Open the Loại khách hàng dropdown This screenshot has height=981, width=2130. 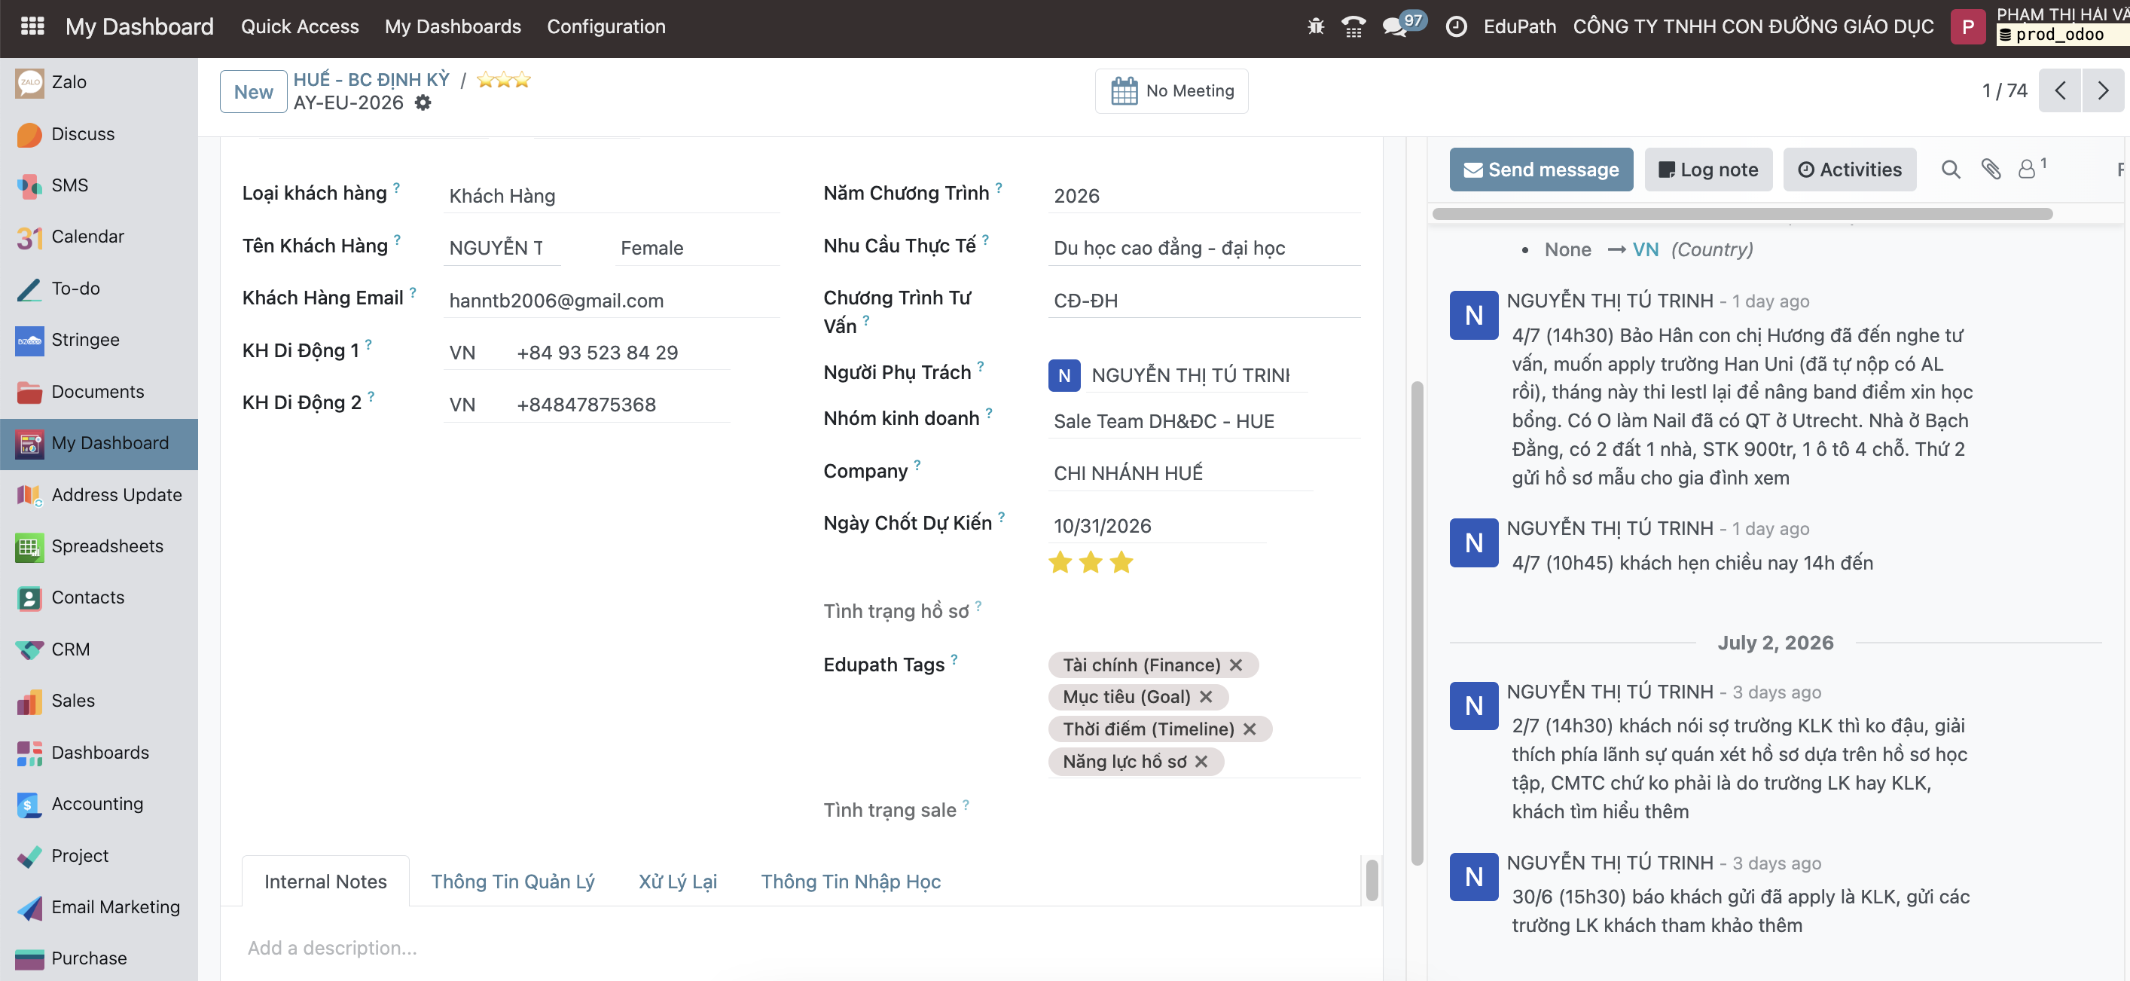point(611,196)
